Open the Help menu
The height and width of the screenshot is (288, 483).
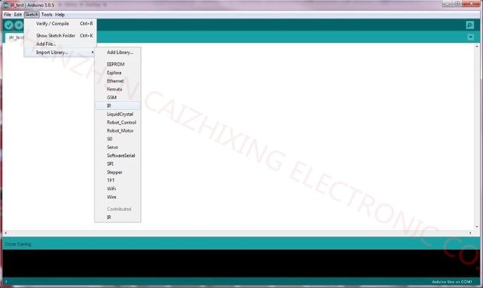coord(60,15)
